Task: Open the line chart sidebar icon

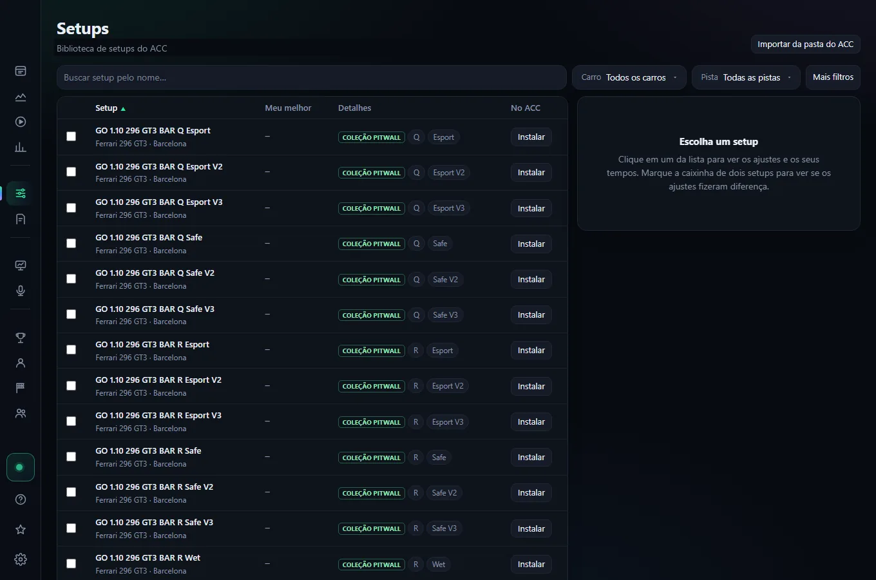Action: point(21,97)
